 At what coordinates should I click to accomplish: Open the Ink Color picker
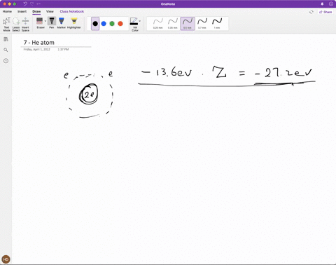click(x=134, y=25)
